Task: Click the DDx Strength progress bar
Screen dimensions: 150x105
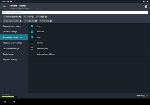Action: [9, 97]
